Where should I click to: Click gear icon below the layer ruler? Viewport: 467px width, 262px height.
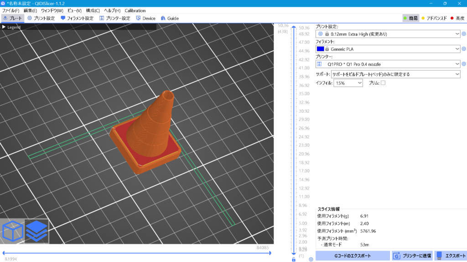tap(311, 259)
